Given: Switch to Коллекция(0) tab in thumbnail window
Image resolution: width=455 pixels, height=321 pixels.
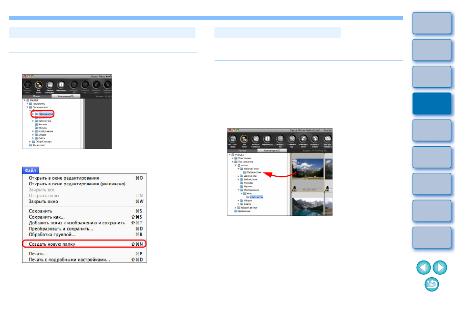Looking at the screenshot, I should (x=272, y=150).
